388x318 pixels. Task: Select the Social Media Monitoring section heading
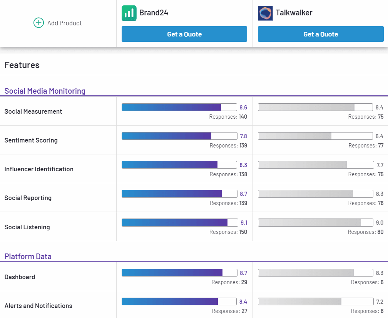45,91
